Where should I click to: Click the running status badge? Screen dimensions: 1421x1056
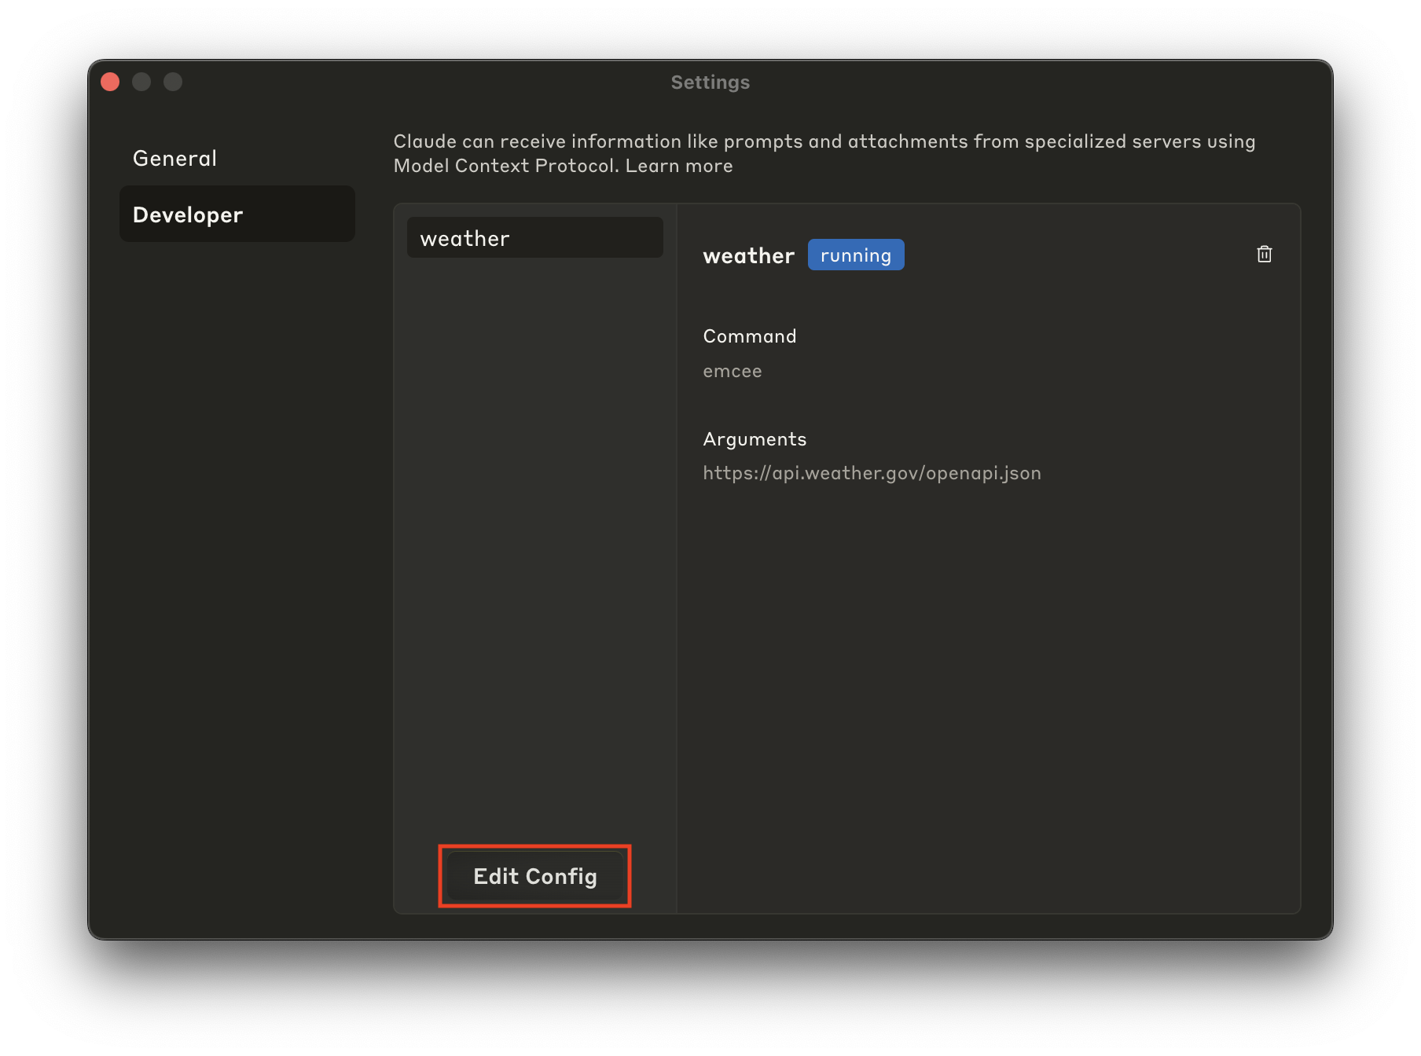pyautogui.click(x=856, y=255)
